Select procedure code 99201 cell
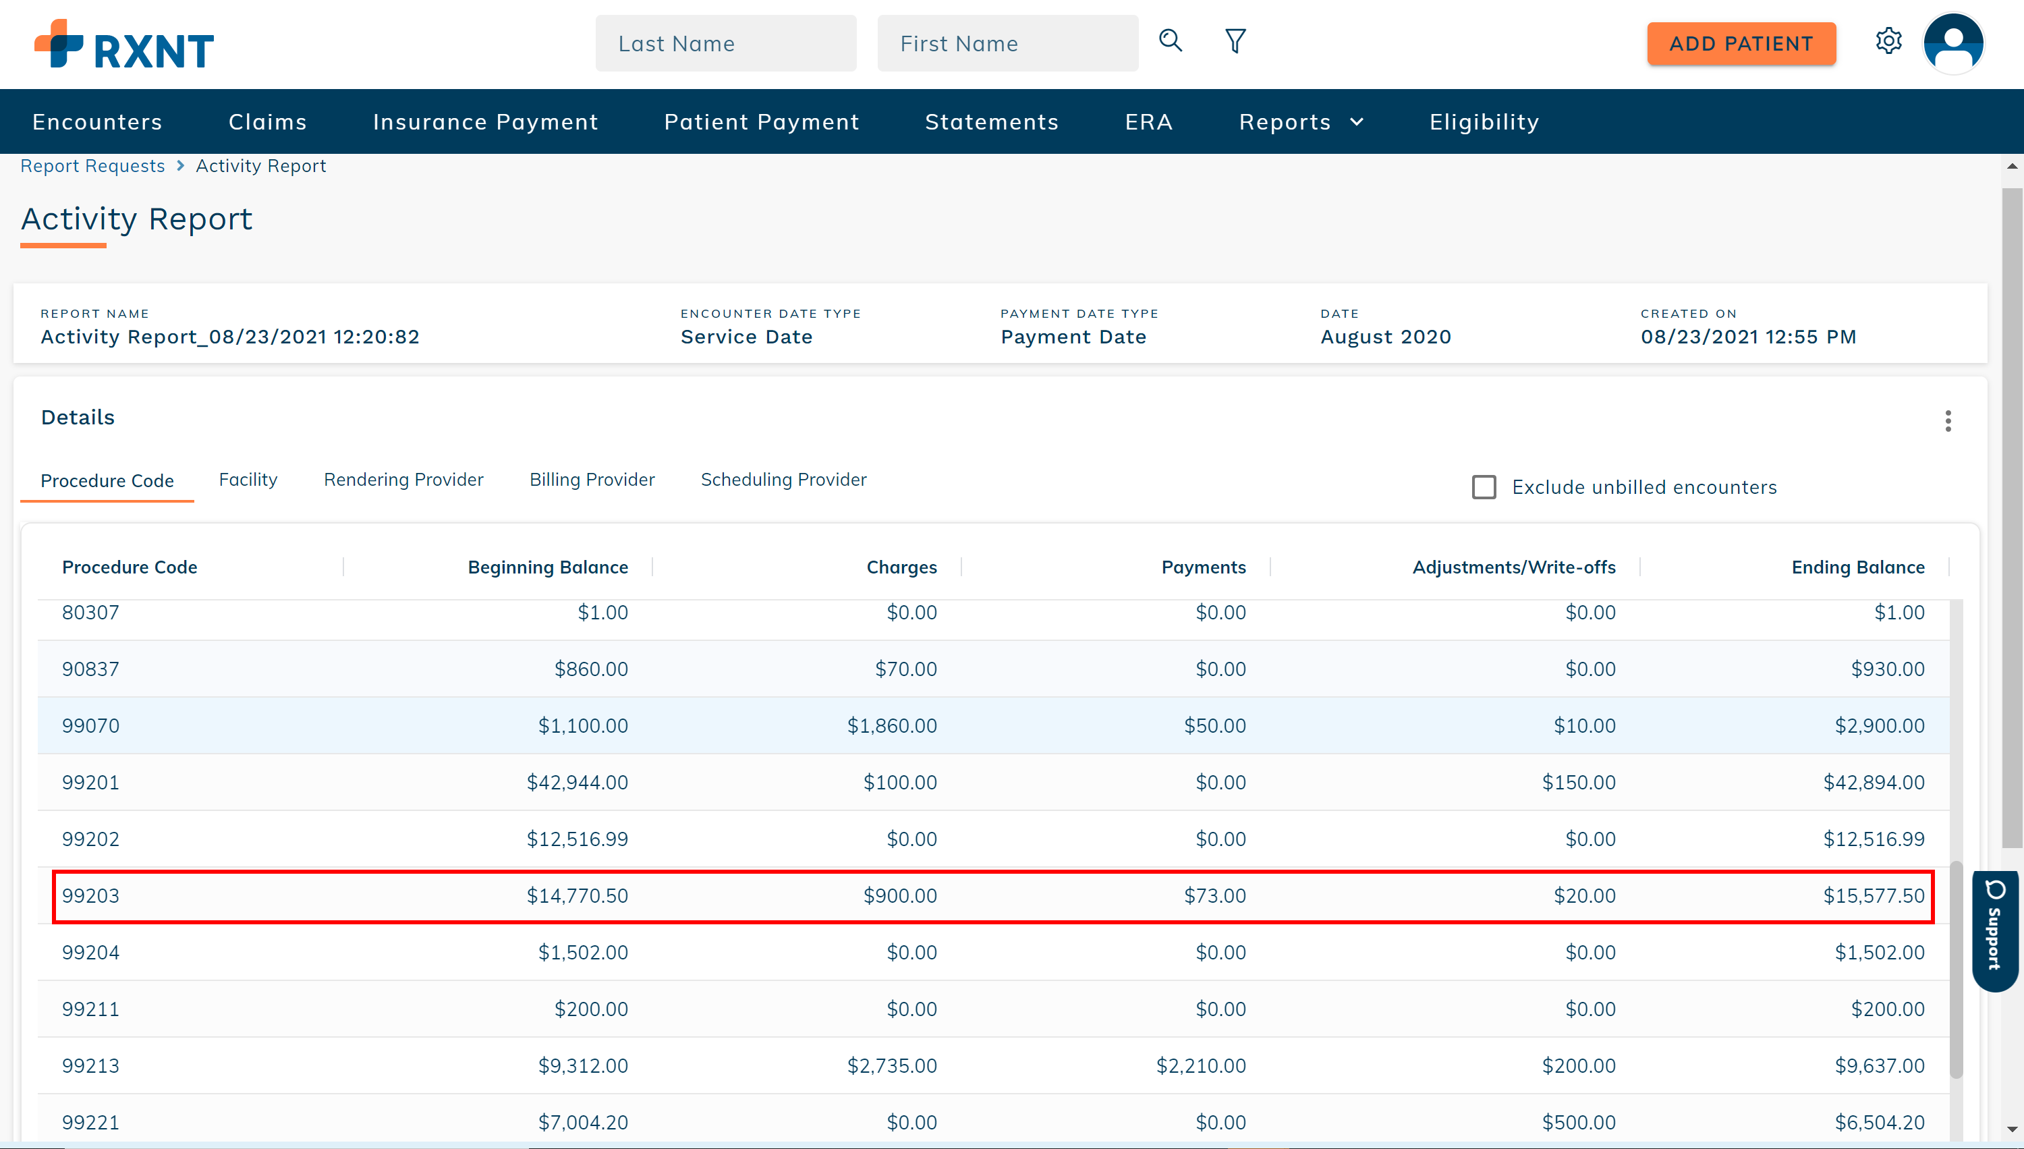This screenshot has width=2024, height=1149. coord(91,783)
